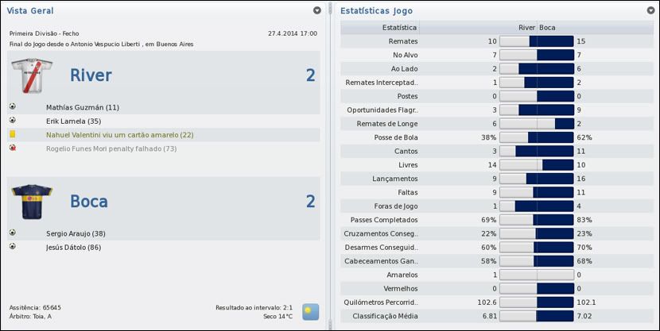Open the River team name link
Screen dimensions: 660x331
[91, 76]
